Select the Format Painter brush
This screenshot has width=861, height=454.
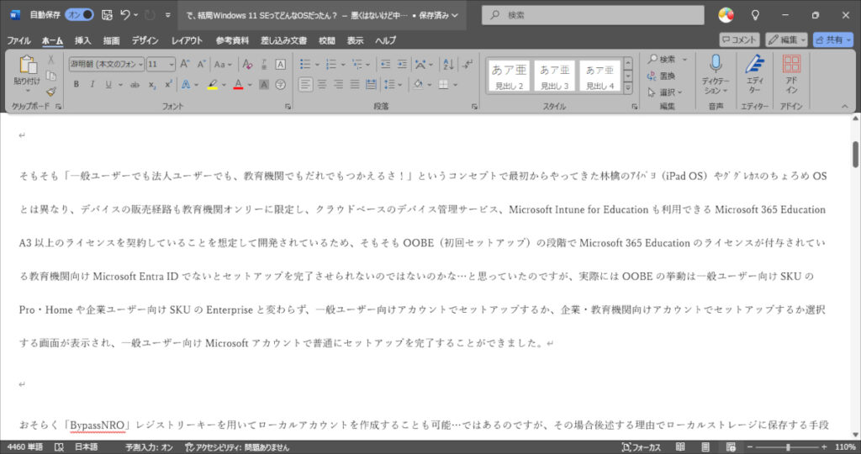coord(51,91)
